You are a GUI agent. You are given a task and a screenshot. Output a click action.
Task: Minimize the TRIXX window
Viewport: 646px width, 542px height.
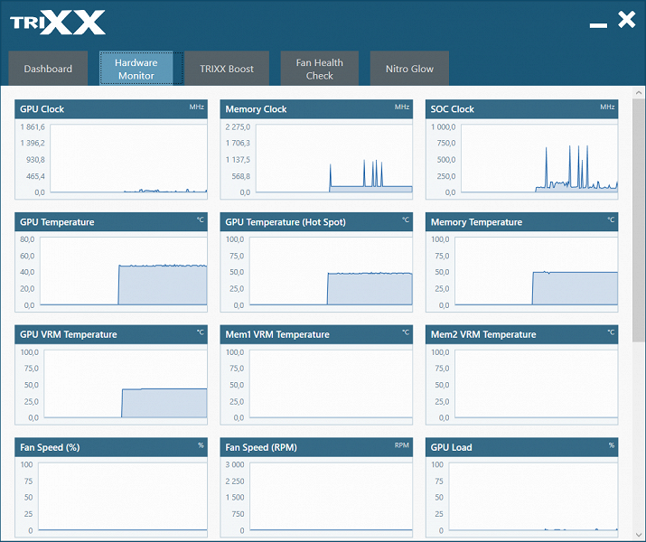[x=598, y=25]
